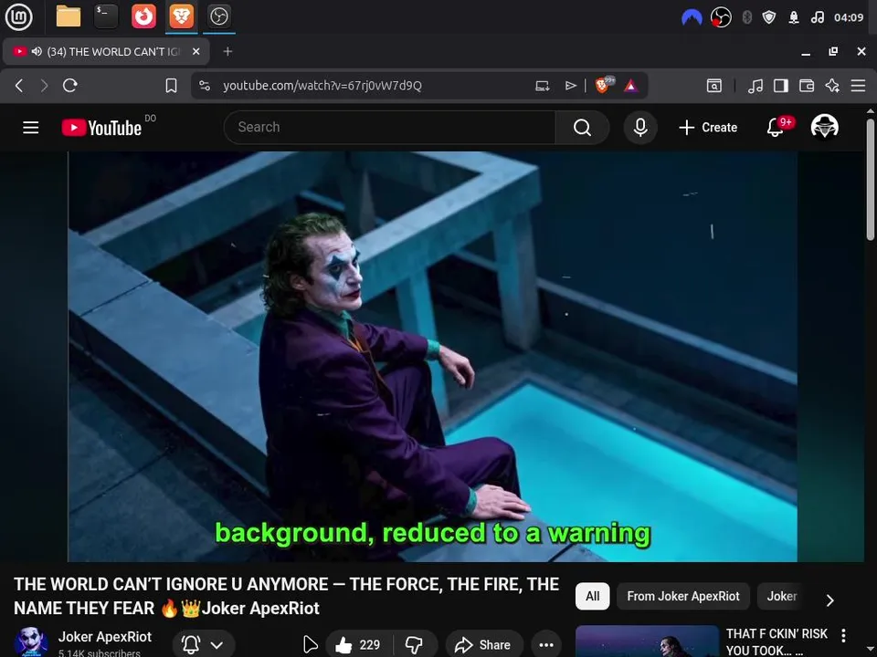Open the music note tray applet

[x=817, y=18]
